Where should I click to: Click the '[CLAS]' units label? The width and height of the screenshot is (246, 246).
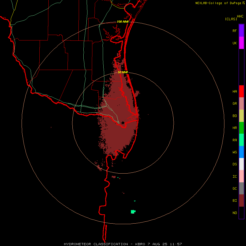coord(231,19)
